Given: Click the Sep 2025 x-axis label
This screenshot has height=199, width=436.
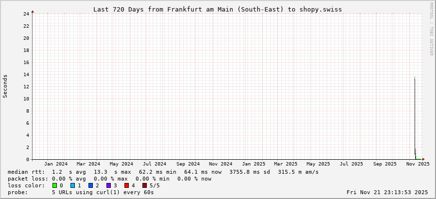Looking at the screenshot, I should [385, 164].
